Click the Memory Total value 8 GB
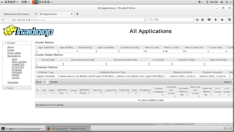Image resolution: width=234 pixels, height=132 pixels. pyautogui.click(x=165, y=51)
